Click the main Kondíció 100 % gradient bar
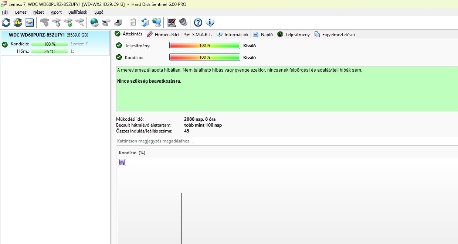The height and width of the screenshot is (244, 458). click(205, 58)
